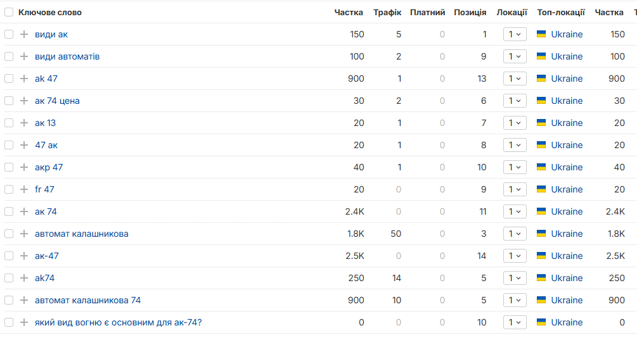The height and width of the screenshot is (340, 637).
Task: Select checkbox for 'автомат калашникова 74' row
Action: [x=9, y=300]
